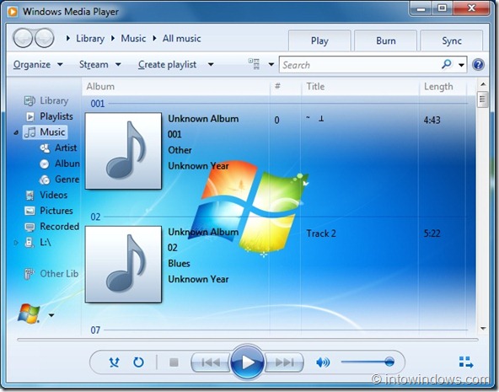Screen dimensions: 499x392
Task: Select Genre under Music
Action: [x=59, y=180]
